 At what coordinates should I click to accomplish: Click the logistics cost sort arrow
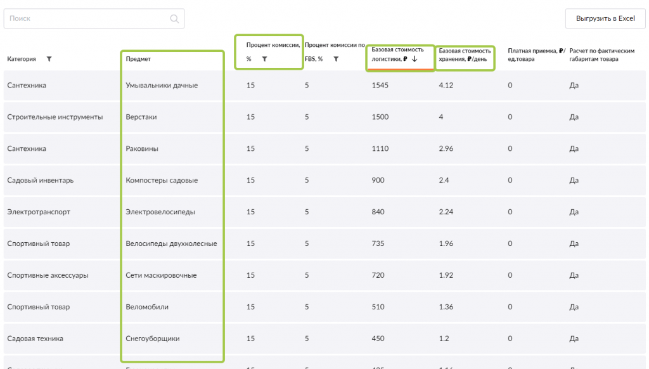414,59
